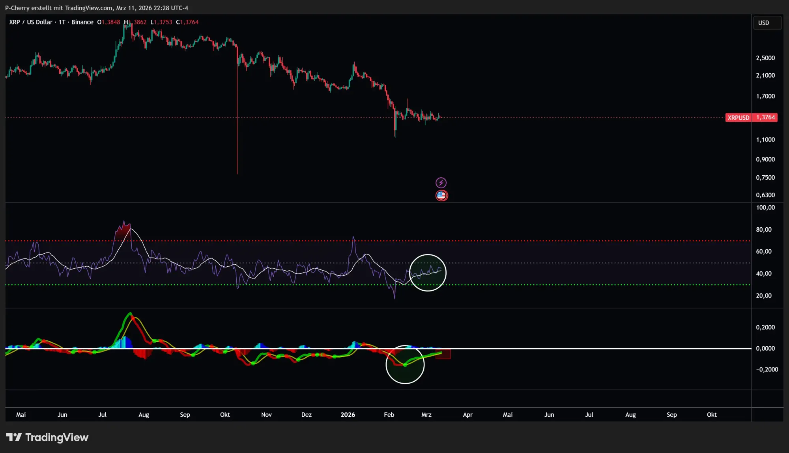Image resolution: width=789 pixels, height=453 pixels.
Task: Select the TradingView logo watermark
Action: click(47, 437)
